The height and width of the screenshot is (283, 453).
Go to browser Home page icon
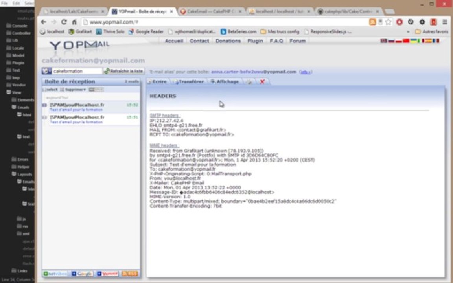74,22
